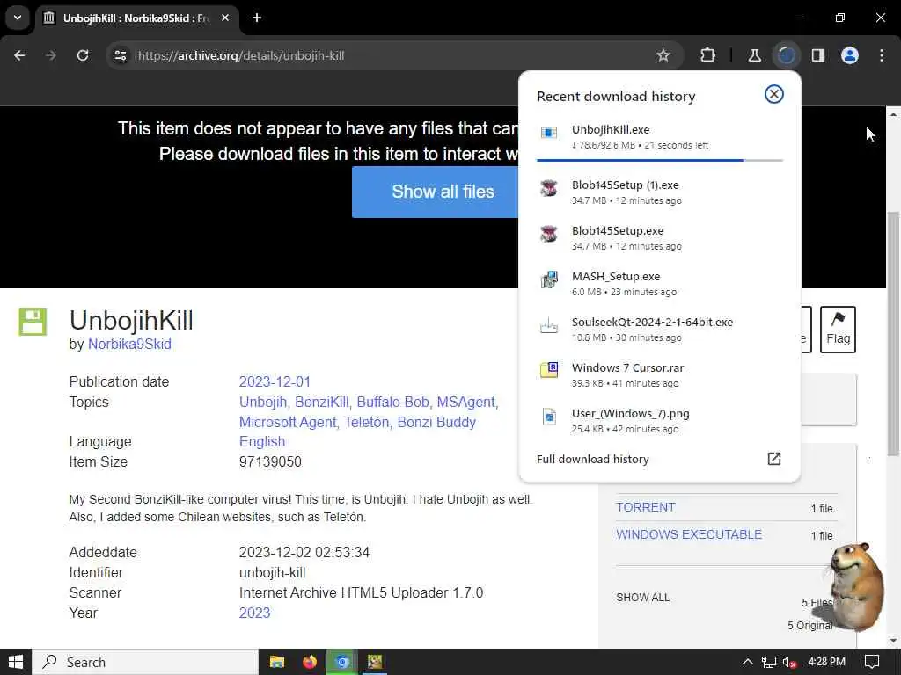
Task: Click the SoulseekQt download file icon
Action: click(549, 326)
